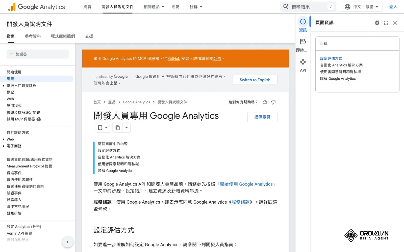404x252 pixels.
Task: Click the globe language icon
Action: (348, 7)
